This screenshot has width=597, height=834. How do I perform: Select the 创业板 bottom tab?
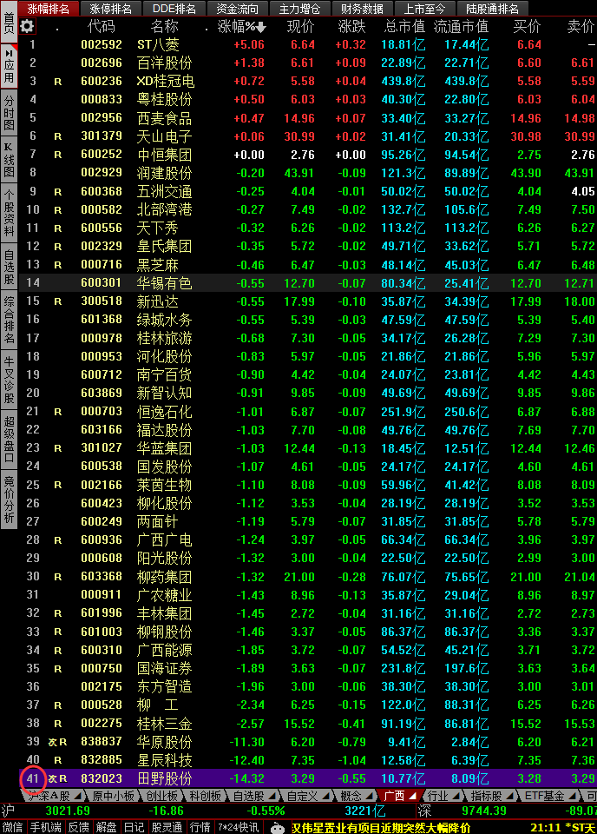pyautogui.click(x=161, y=796)
